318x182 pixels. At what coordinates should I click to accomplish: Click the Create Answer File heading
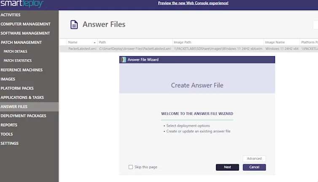point(197,85)
